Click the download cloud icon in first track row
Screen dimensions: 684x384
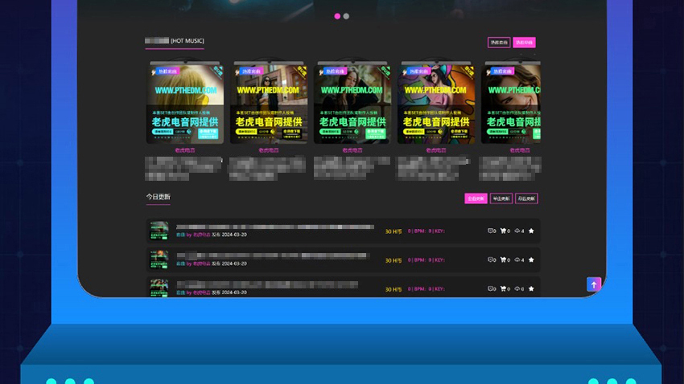pyautogui.click(x=517, y=231)
